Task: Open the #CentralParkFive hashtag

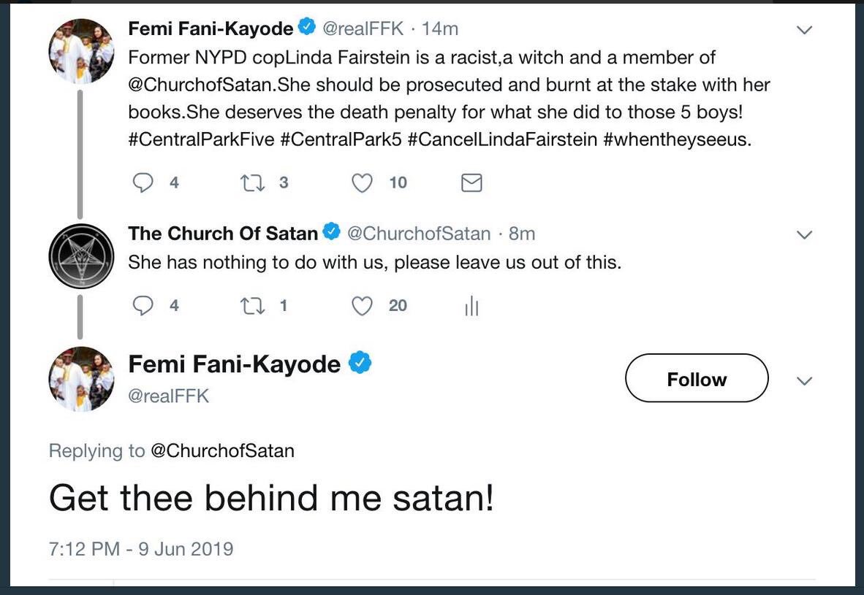Action: point(200,139)
